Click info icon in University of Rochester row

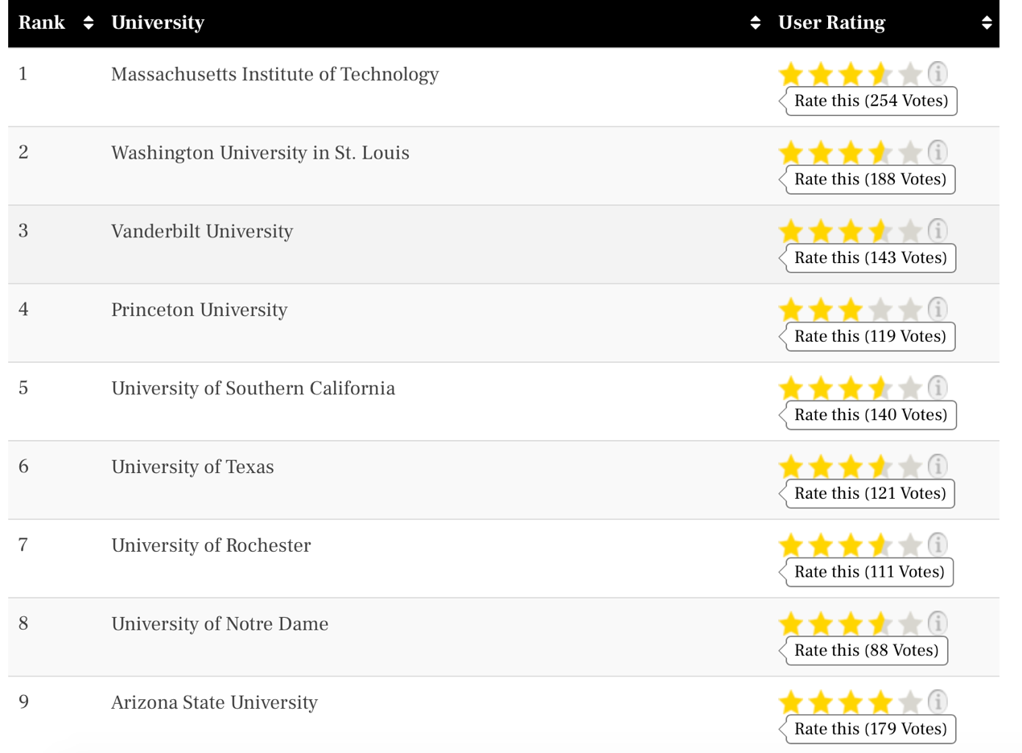937,545
